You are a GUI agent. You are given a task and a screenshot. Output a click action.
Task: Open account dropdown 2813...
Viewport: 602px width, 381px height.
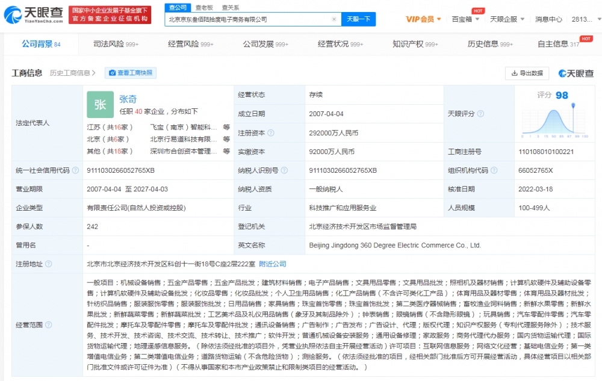pos(586,19)
